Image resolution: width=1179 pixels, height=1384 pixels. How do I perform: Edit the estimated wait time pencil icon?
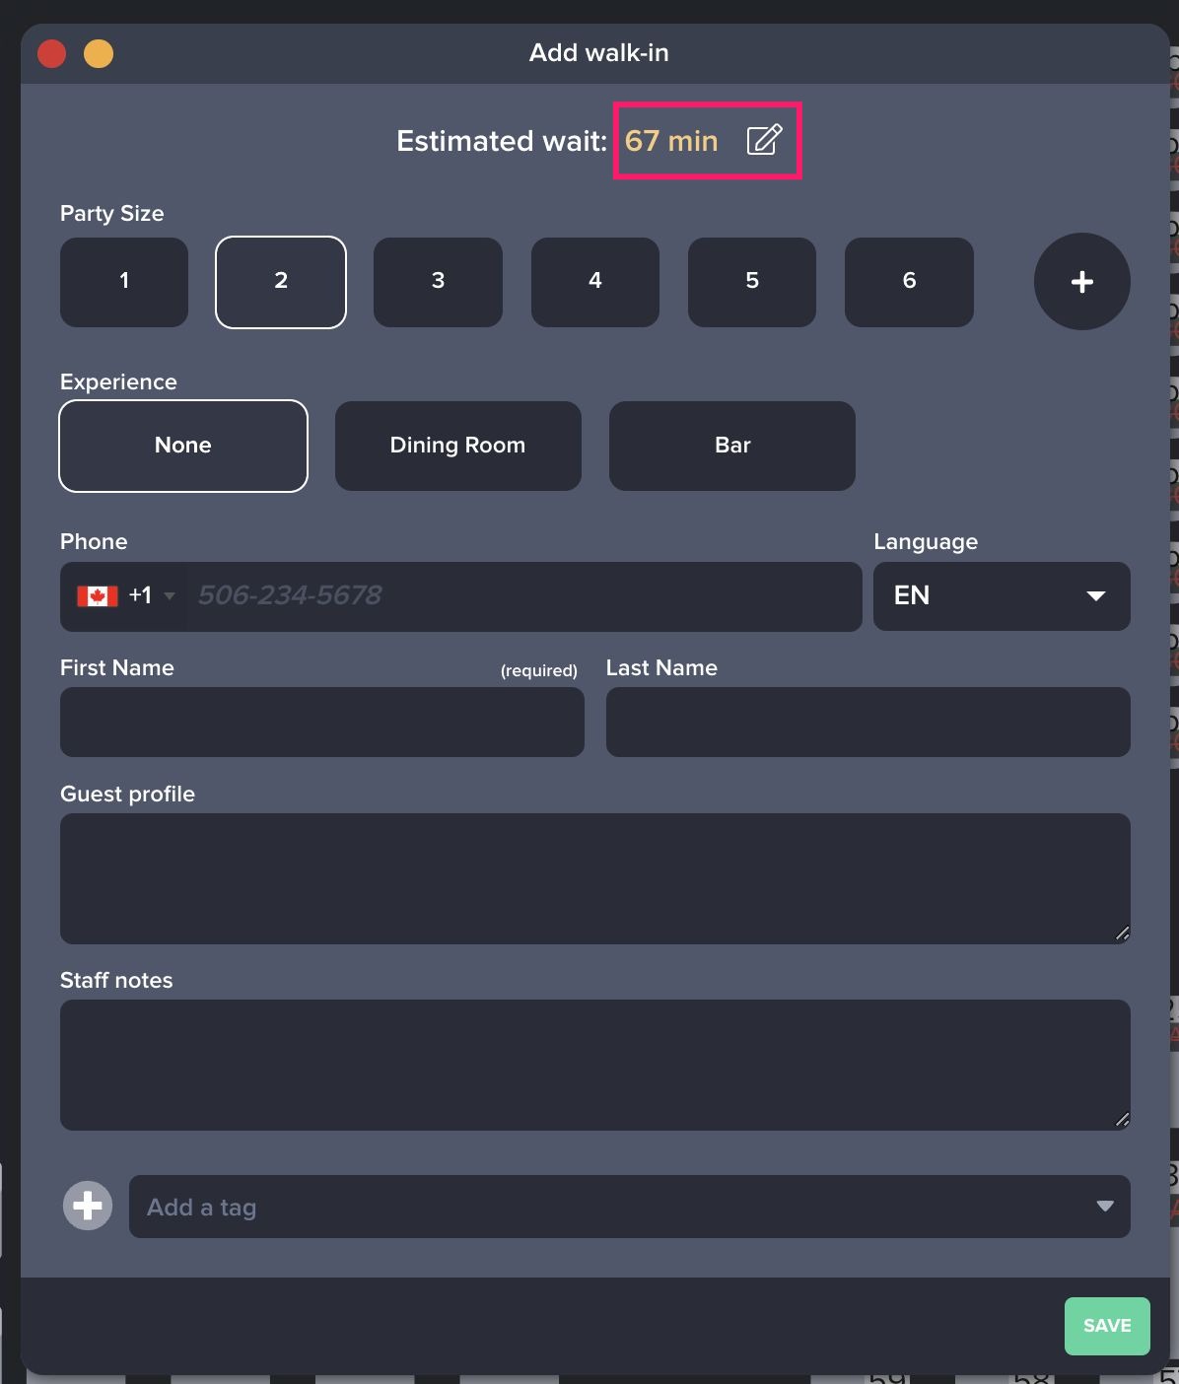click(764, 140)
